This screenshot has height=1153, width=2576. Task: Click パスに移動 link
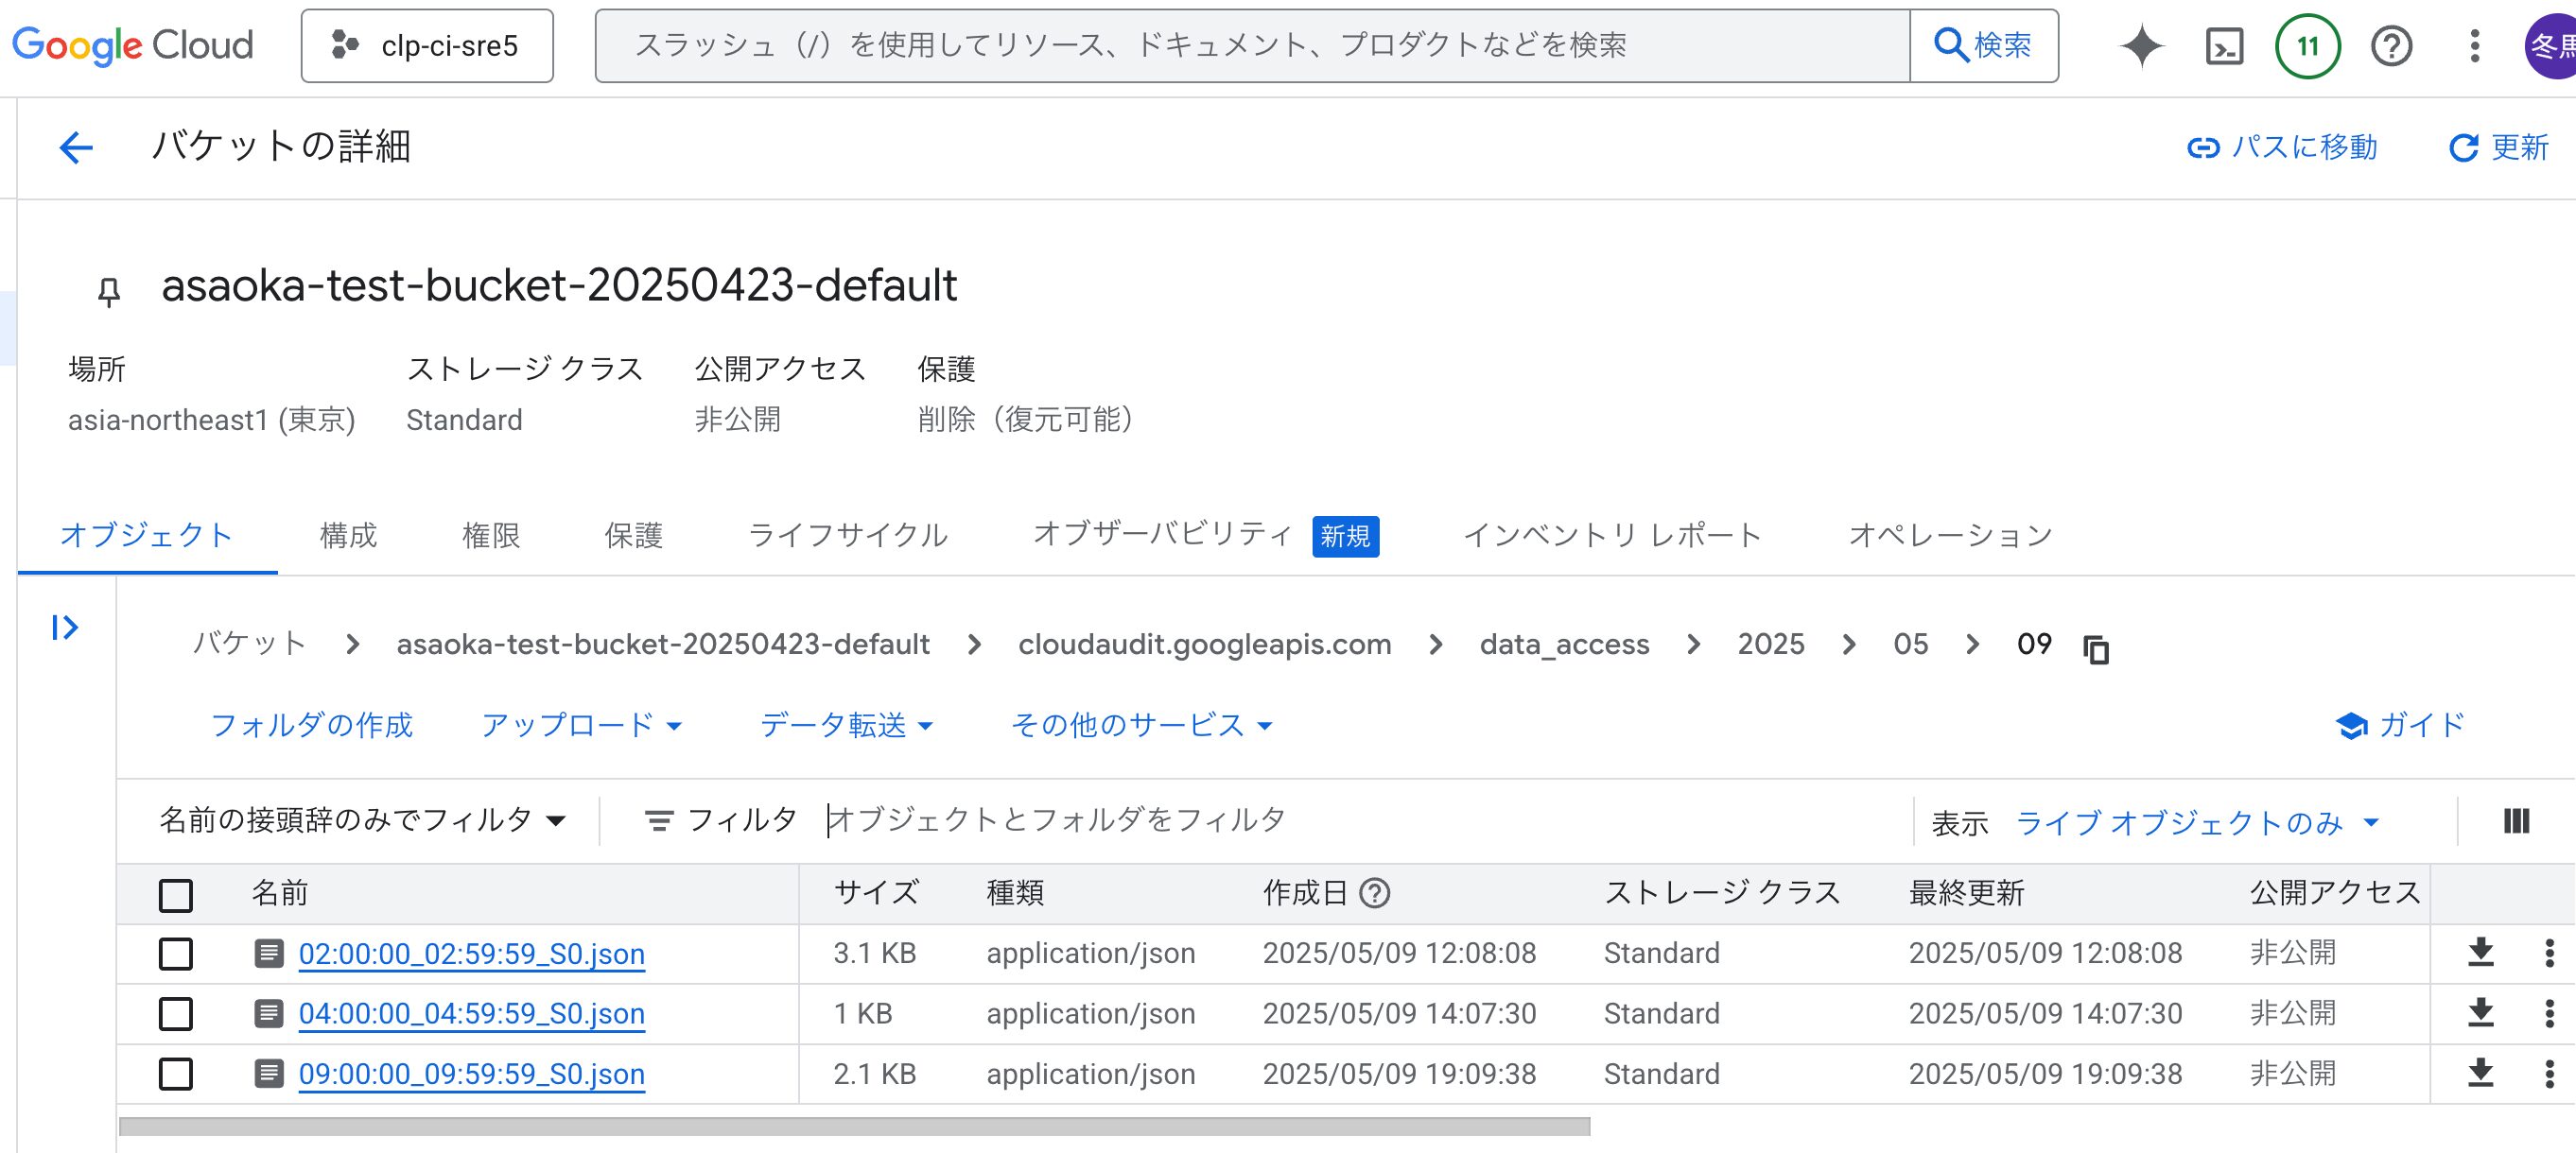2282,147
